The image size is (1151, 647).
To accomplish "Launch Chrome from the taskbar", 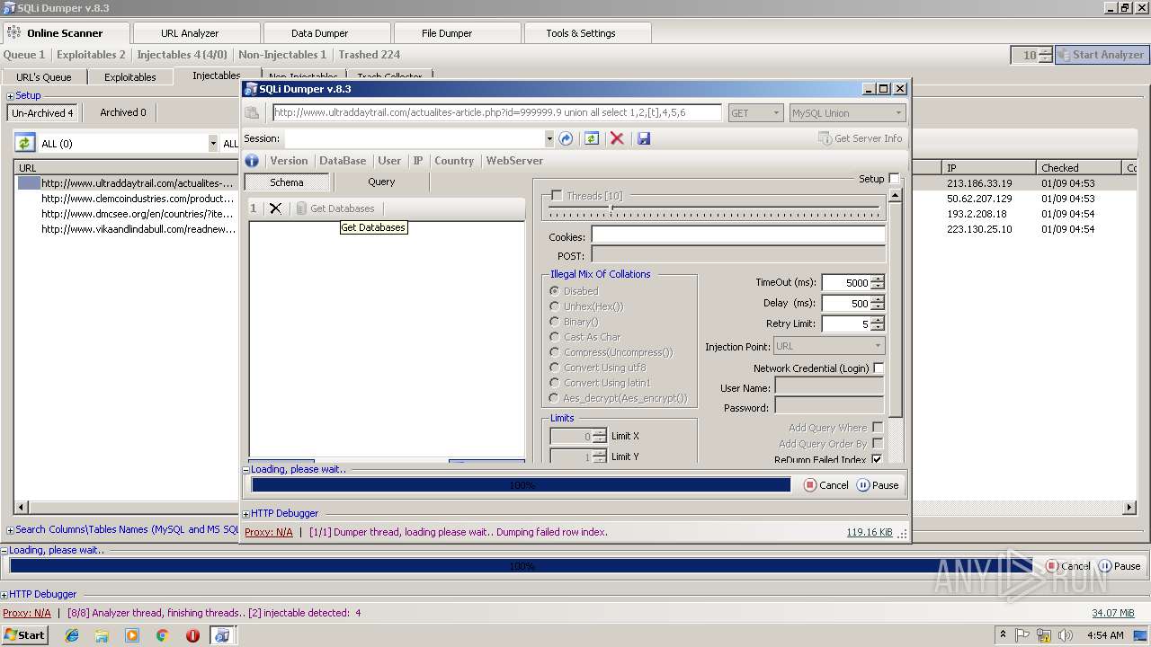I will [x=162, y=635].
